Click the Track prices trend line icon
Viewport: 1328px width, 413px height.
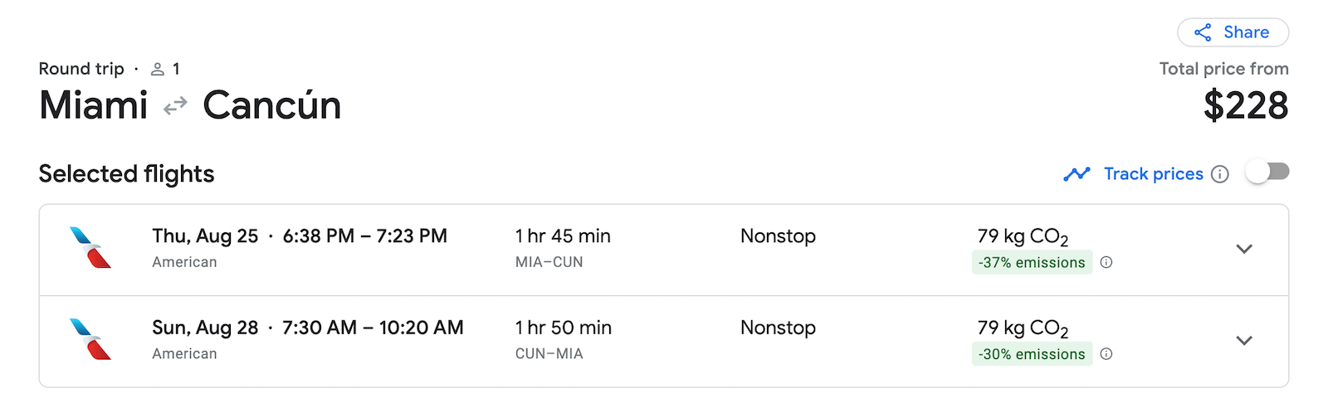pos(1077,174)
